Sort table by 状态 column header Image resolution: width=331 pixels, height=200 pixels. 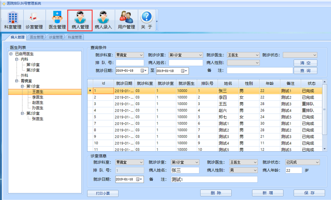pos(312,83)
